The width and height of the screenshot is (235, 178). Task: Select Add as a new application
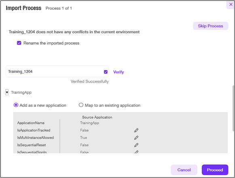(16, 105)
